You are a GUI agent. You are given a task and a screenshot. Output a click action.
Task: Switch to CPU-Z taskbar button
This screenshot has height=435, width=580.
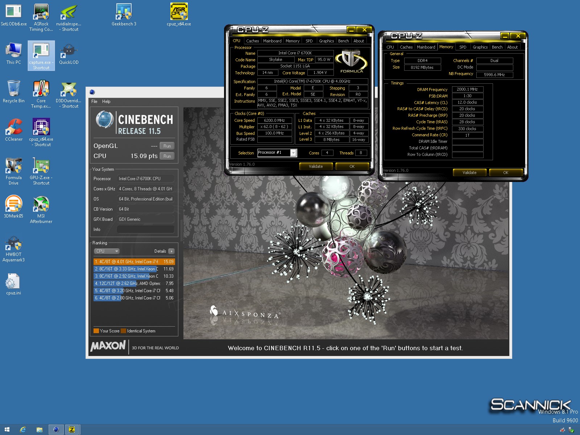click(x=72, y=430)
